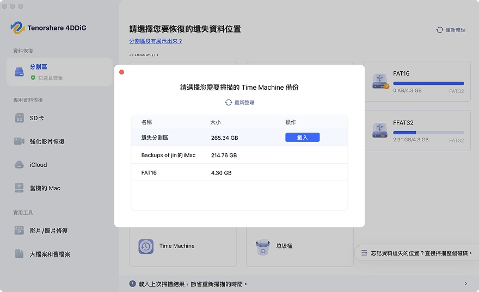This screenshot has height=292, width=479.
Task: Click the green shield icon 快速且安全
Action: (33, 78)
